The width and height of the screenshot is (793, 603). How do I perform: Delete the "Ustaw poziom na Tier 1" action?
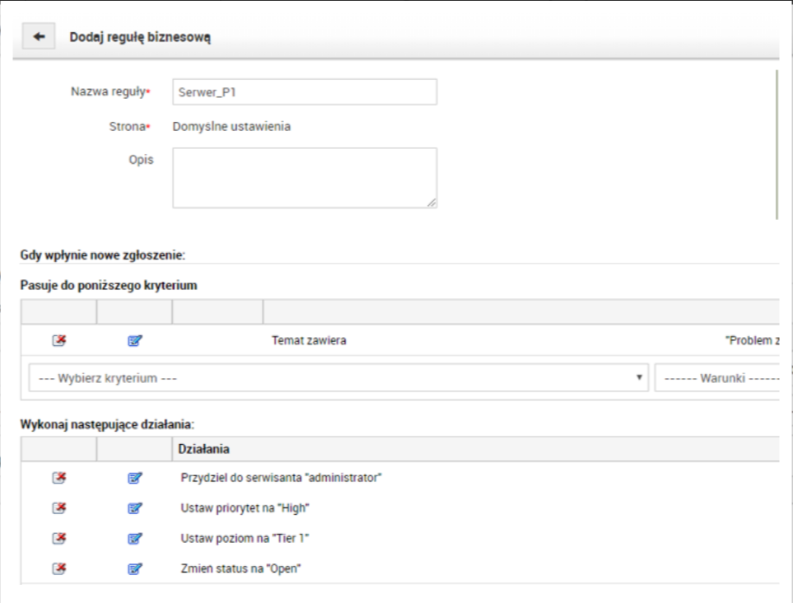coord(58,539)
